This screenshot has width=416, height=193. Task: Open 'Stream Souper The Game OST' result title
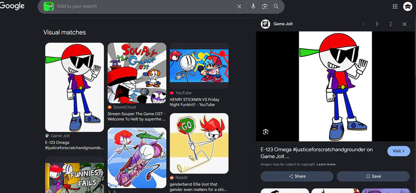tap(137, 117)
